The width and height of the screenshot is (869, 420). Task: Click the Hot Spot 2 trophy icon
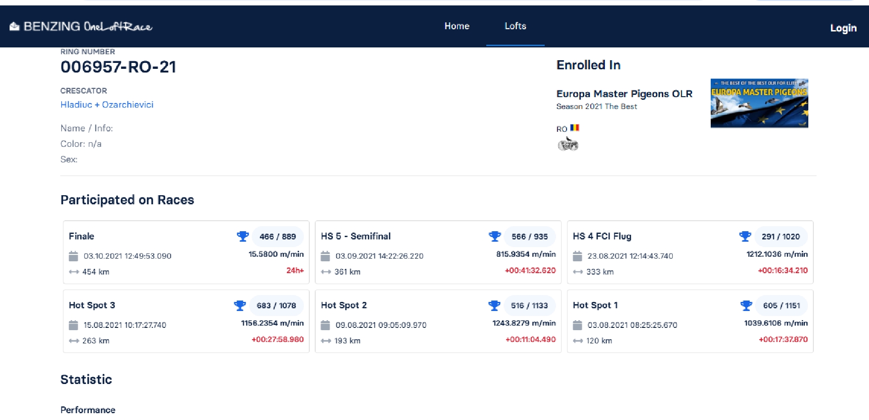pyautogui.click(x=494, y=306)
